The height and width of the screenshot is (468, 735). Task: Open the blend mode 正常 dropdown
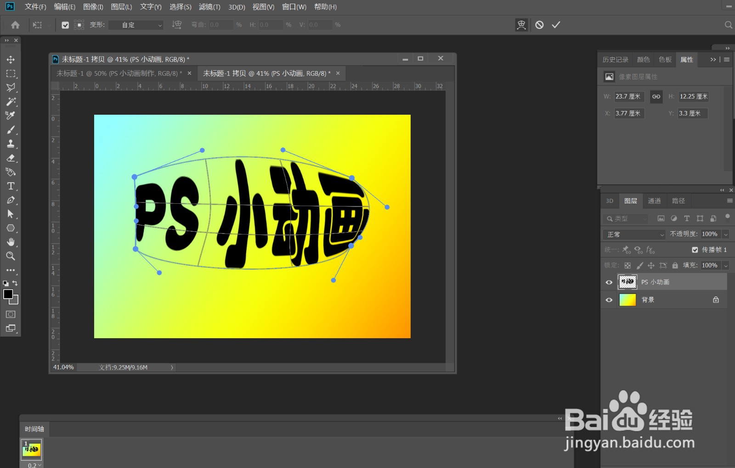pyautogui.click(x=633, y=234)
